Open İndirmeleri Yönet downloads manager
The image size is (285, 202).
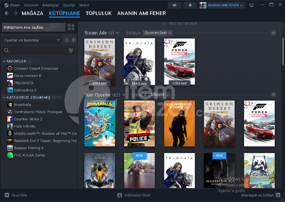click(x=134, y=195)
